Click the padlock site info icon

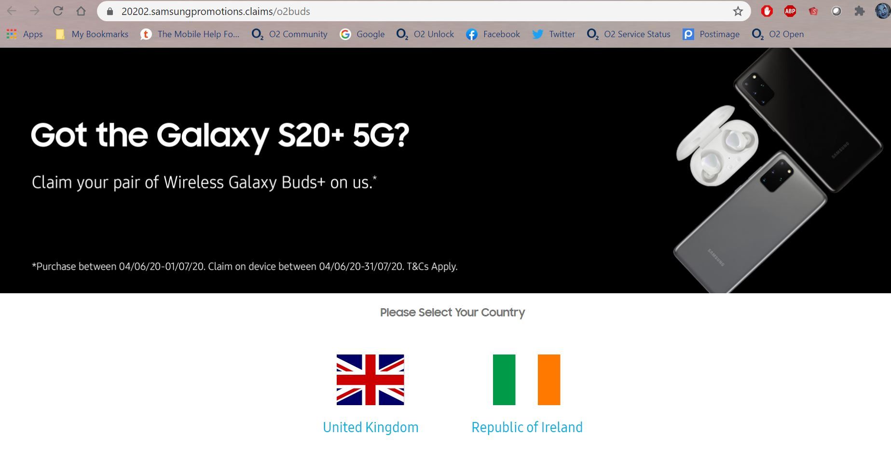(110, 11)
